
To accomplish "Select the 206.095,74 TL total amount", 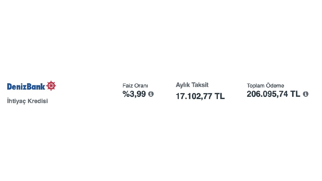I will [273, 94].
